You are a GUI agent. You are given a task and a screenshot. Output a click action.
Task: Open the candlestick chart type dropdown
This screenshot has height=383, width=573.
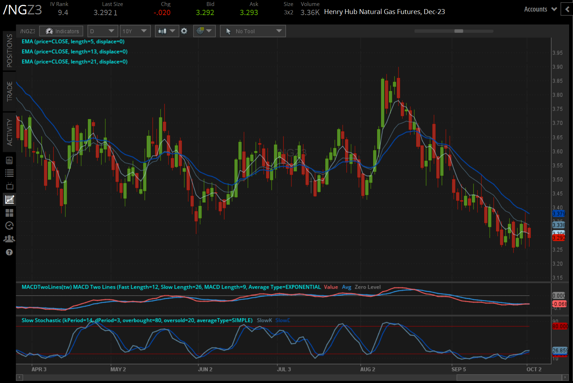tap(166, 31)
